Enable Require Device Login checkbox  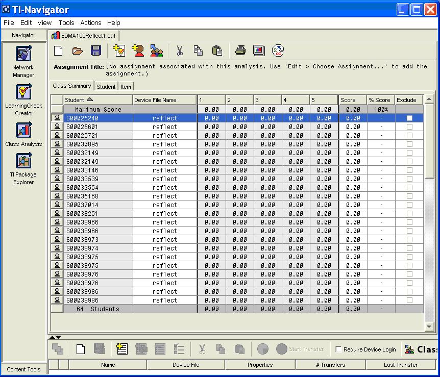click(x=339, y=349)
